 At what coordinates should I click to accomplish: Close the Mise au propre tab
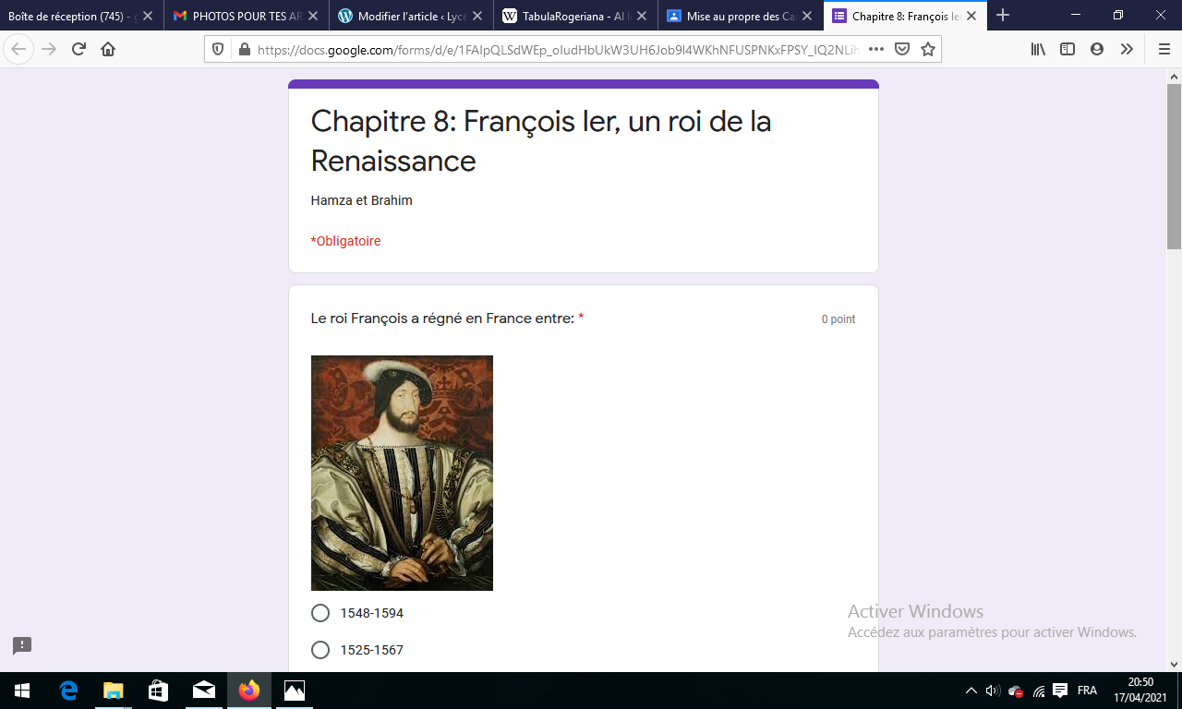[x=807, y=16]
